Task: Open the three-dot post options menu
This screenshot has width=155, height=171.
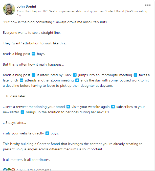Action: [148, 5]
